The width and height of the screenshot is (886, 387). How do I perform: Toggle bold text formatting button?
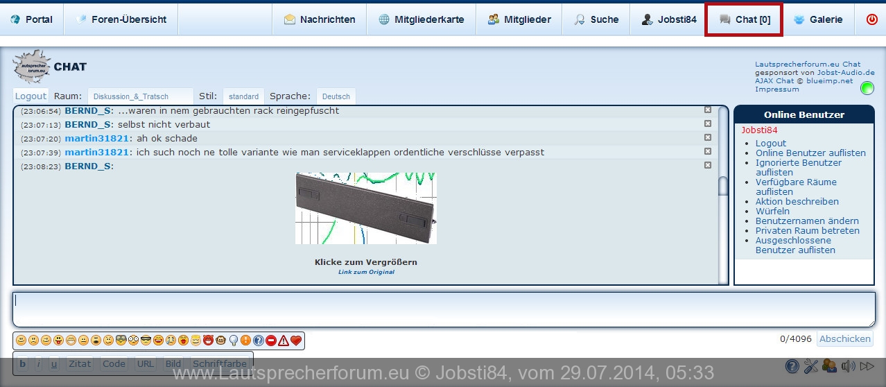coord(24,363)
